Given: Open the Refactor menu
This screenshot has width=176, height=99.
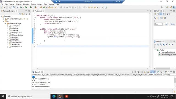Looking at the screenshot, I should click(x=19, y=4).
